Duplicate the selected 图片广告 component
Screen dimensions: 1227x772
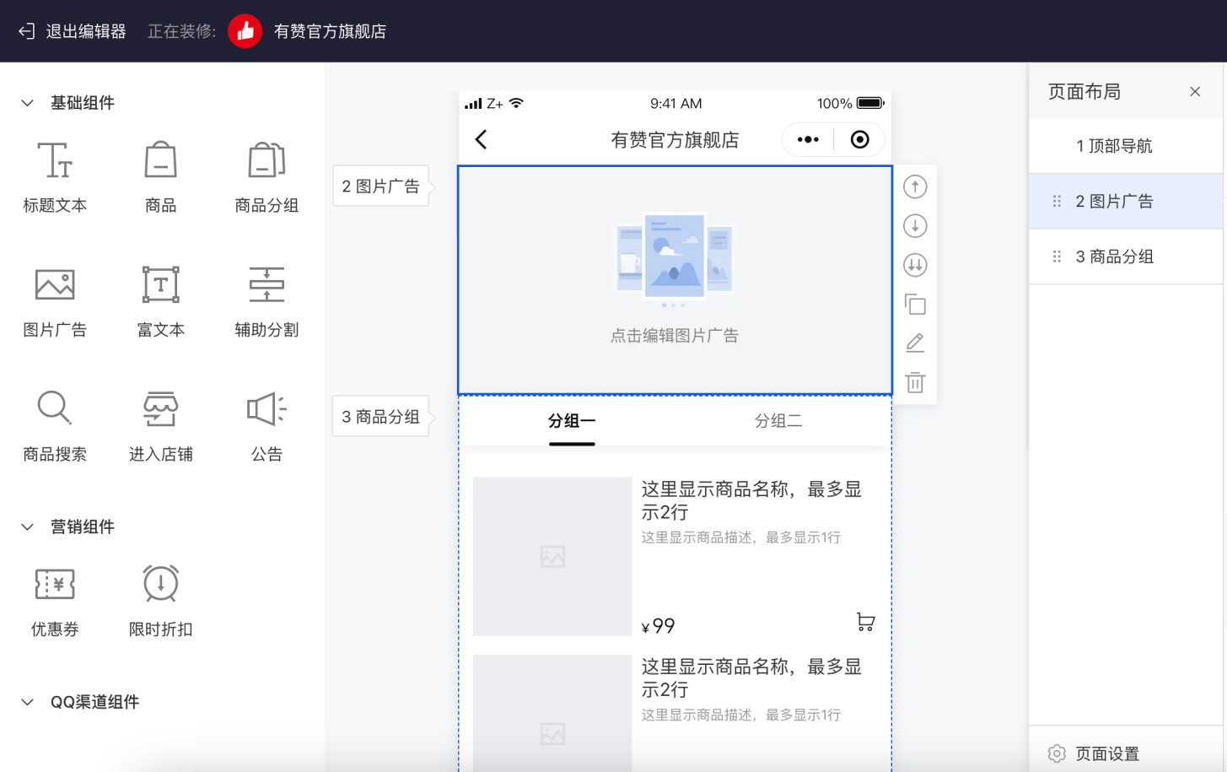915,304
